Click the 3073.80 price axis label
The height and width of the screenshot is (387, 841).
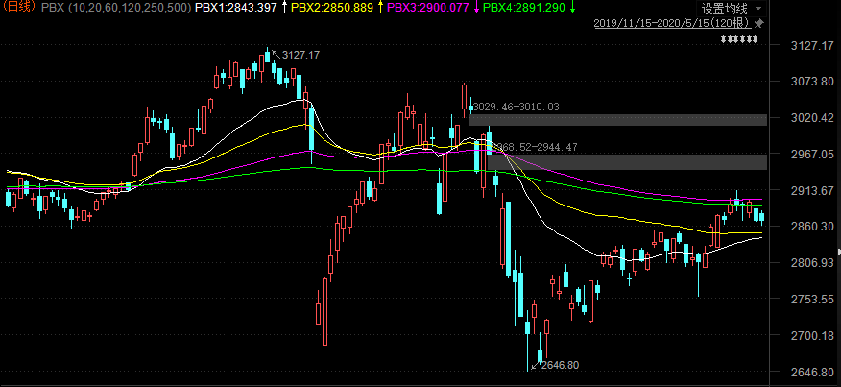pos(811,81)
